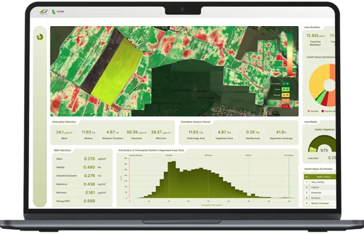Open the Area Statistics tab header
Screen dimensions: 364x234
[x=312, y=27]
